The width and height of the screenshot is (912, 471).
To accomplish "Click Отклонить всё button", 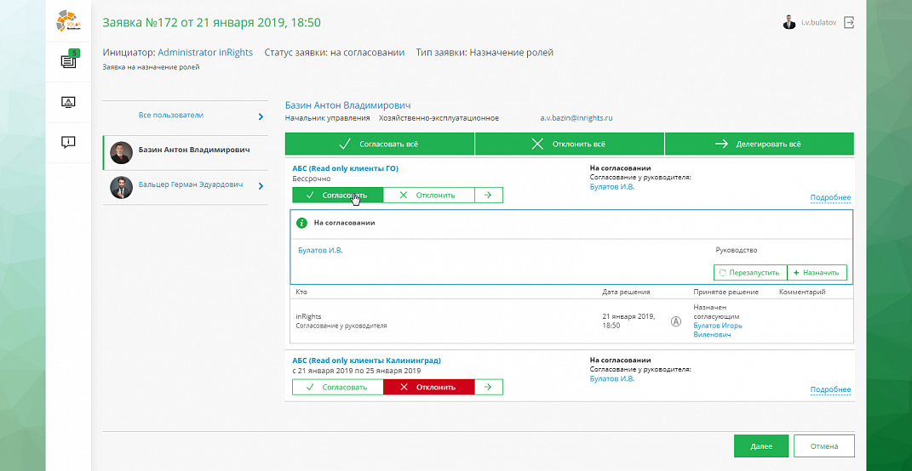I will coord(570,144).
